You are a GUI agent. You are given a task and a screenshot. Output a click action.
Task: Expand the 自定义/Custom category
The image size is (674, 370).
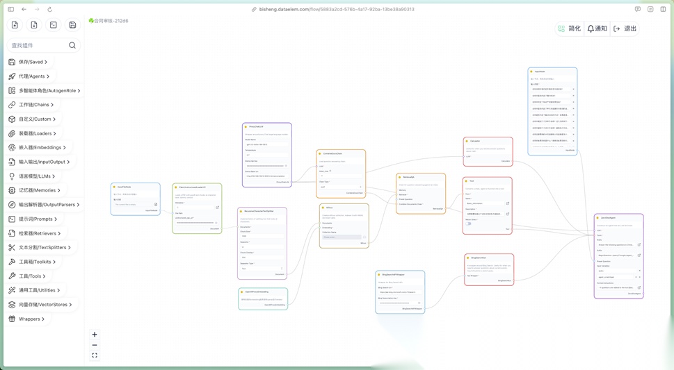pos(32,119)
